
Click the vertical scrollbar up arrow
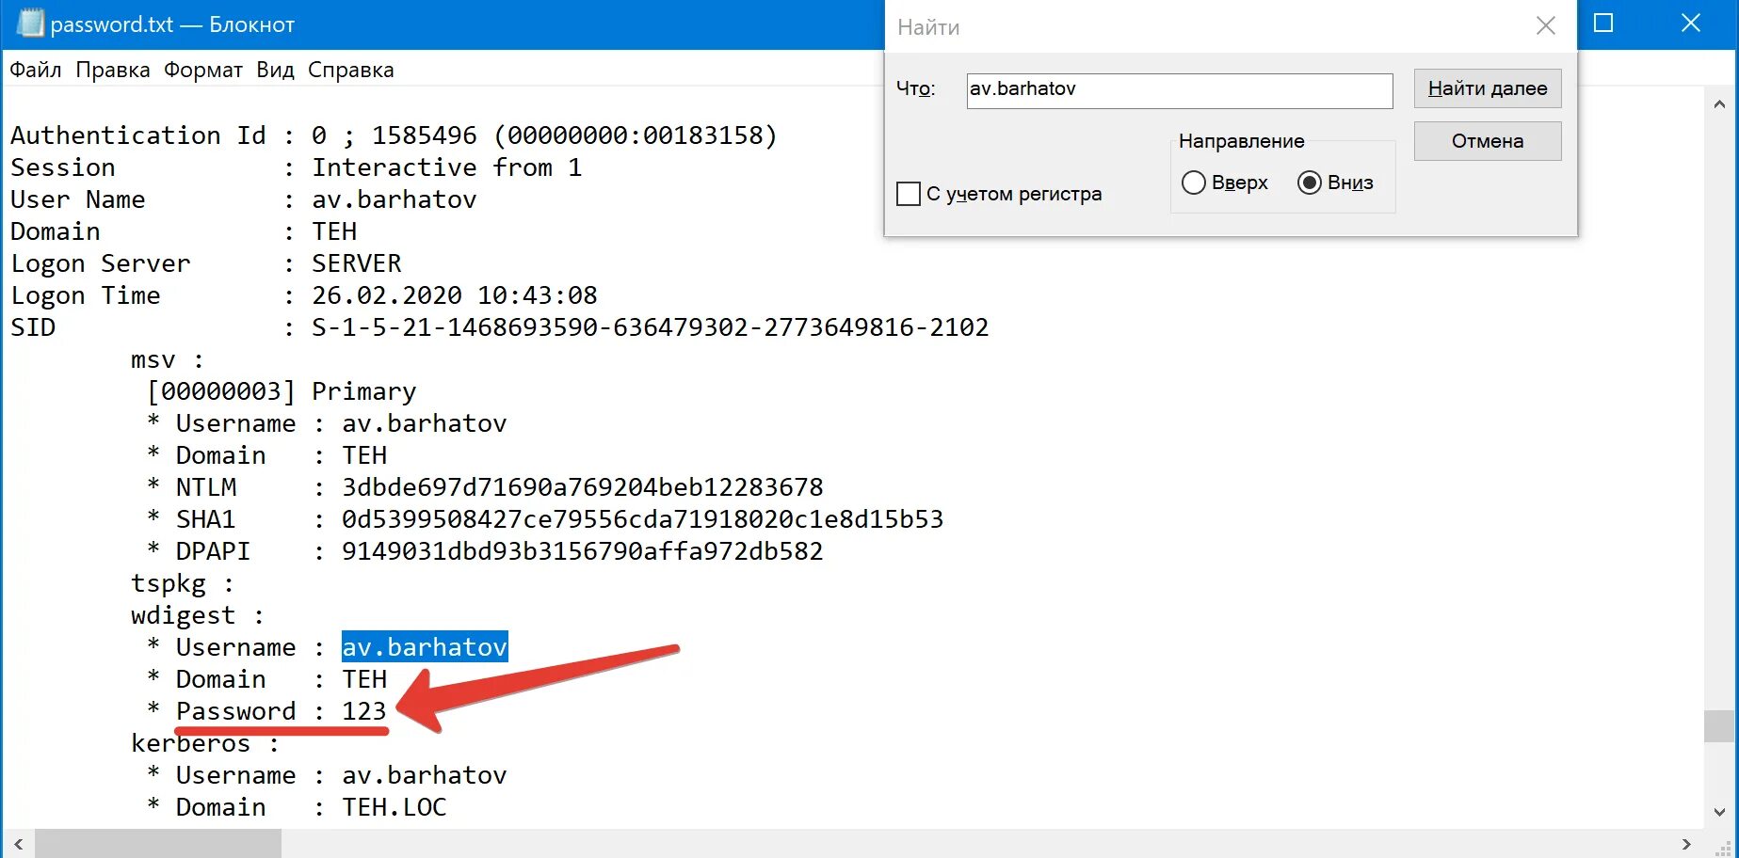[x=1719, y=104]
